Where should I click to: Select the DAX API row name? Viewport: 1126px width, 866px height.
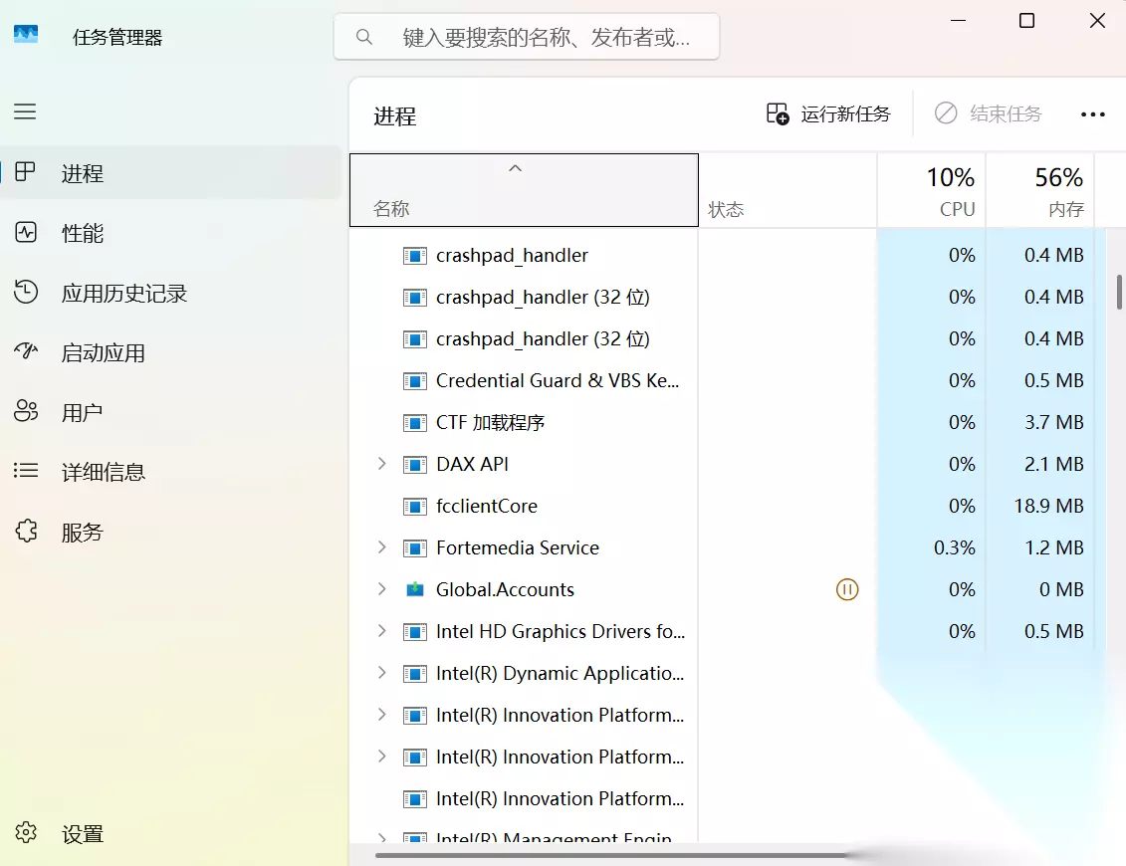point(473,464)
